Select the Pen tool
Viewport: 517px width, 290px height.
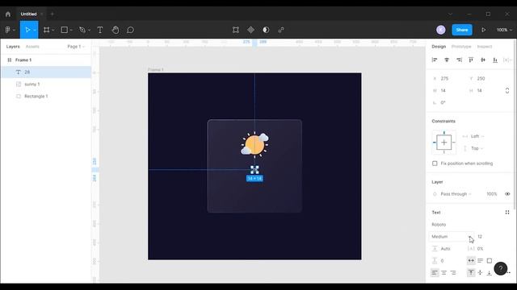[82, 30]
